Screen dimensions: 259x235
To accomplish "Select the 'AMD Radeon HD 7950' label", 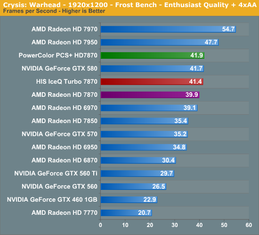I will [x=65, y=42].
